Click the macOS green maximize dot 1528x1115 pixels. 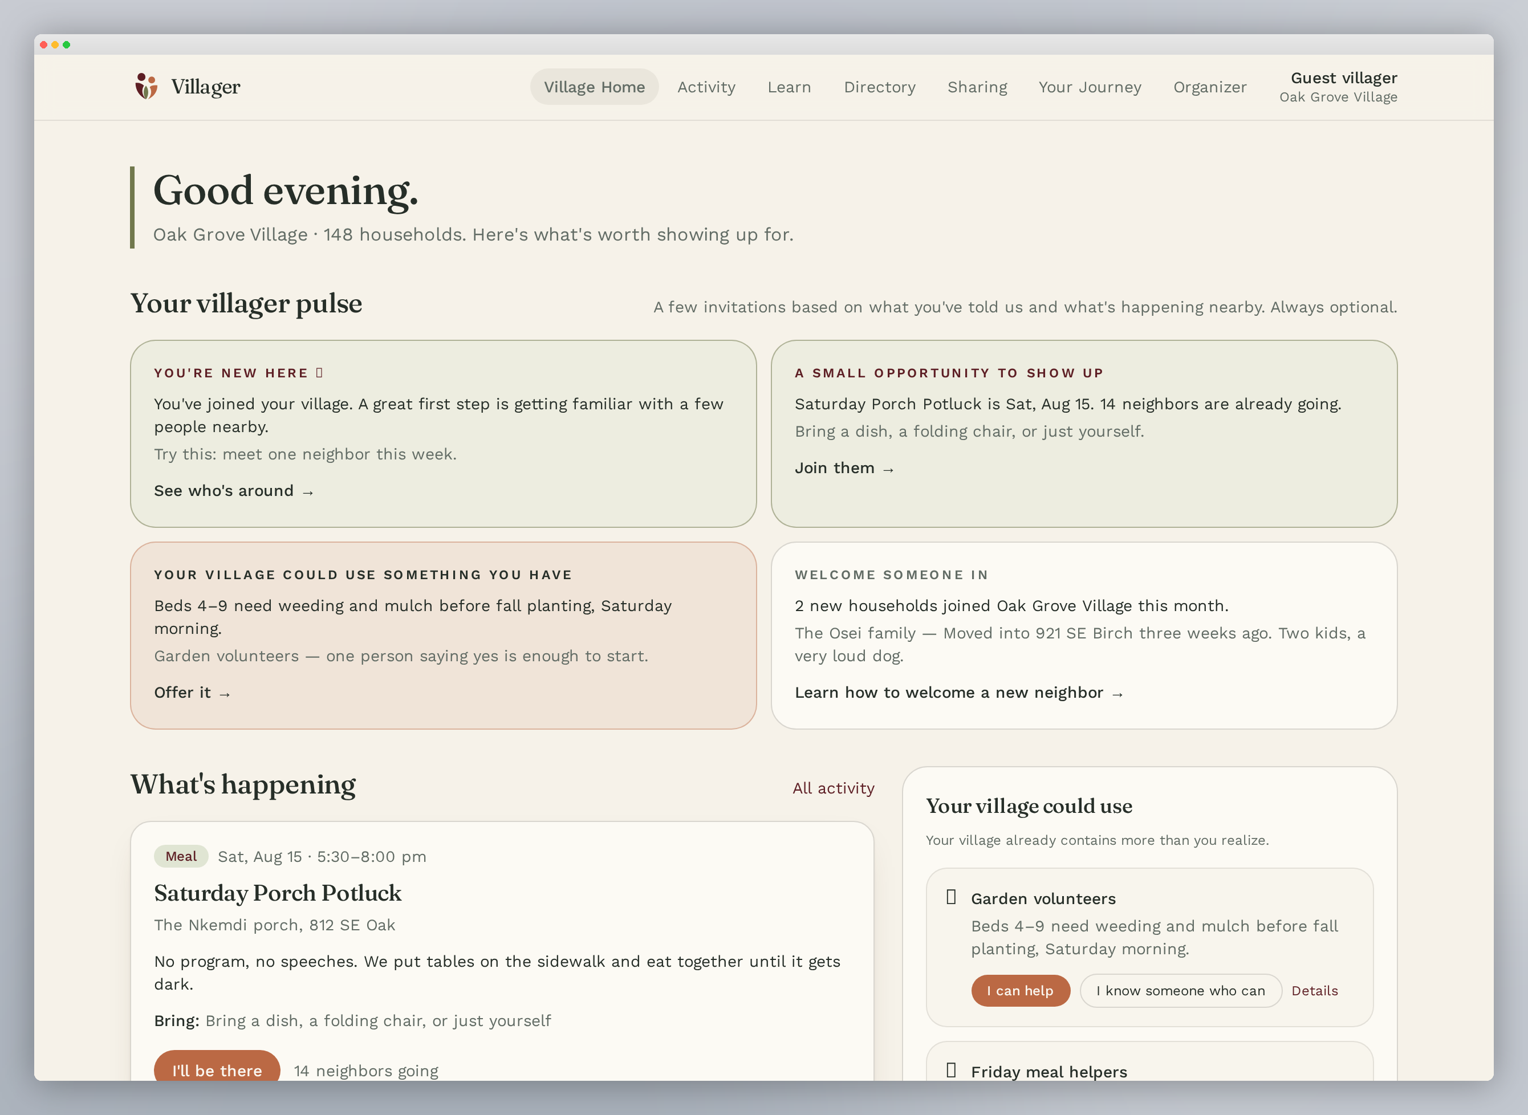(66, 44)
